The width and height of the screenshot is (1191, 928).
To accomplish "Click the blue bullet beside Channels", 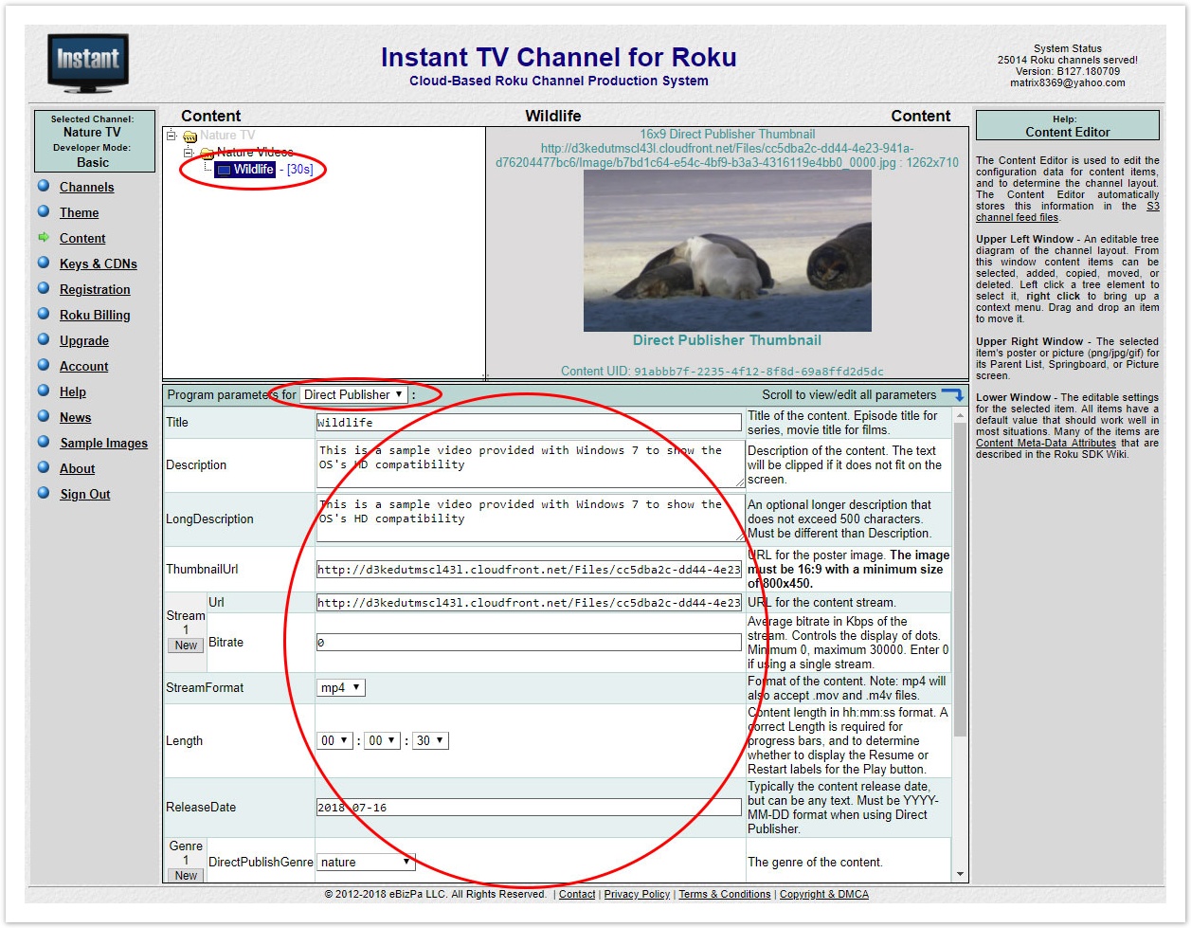I will click(44, 186).
